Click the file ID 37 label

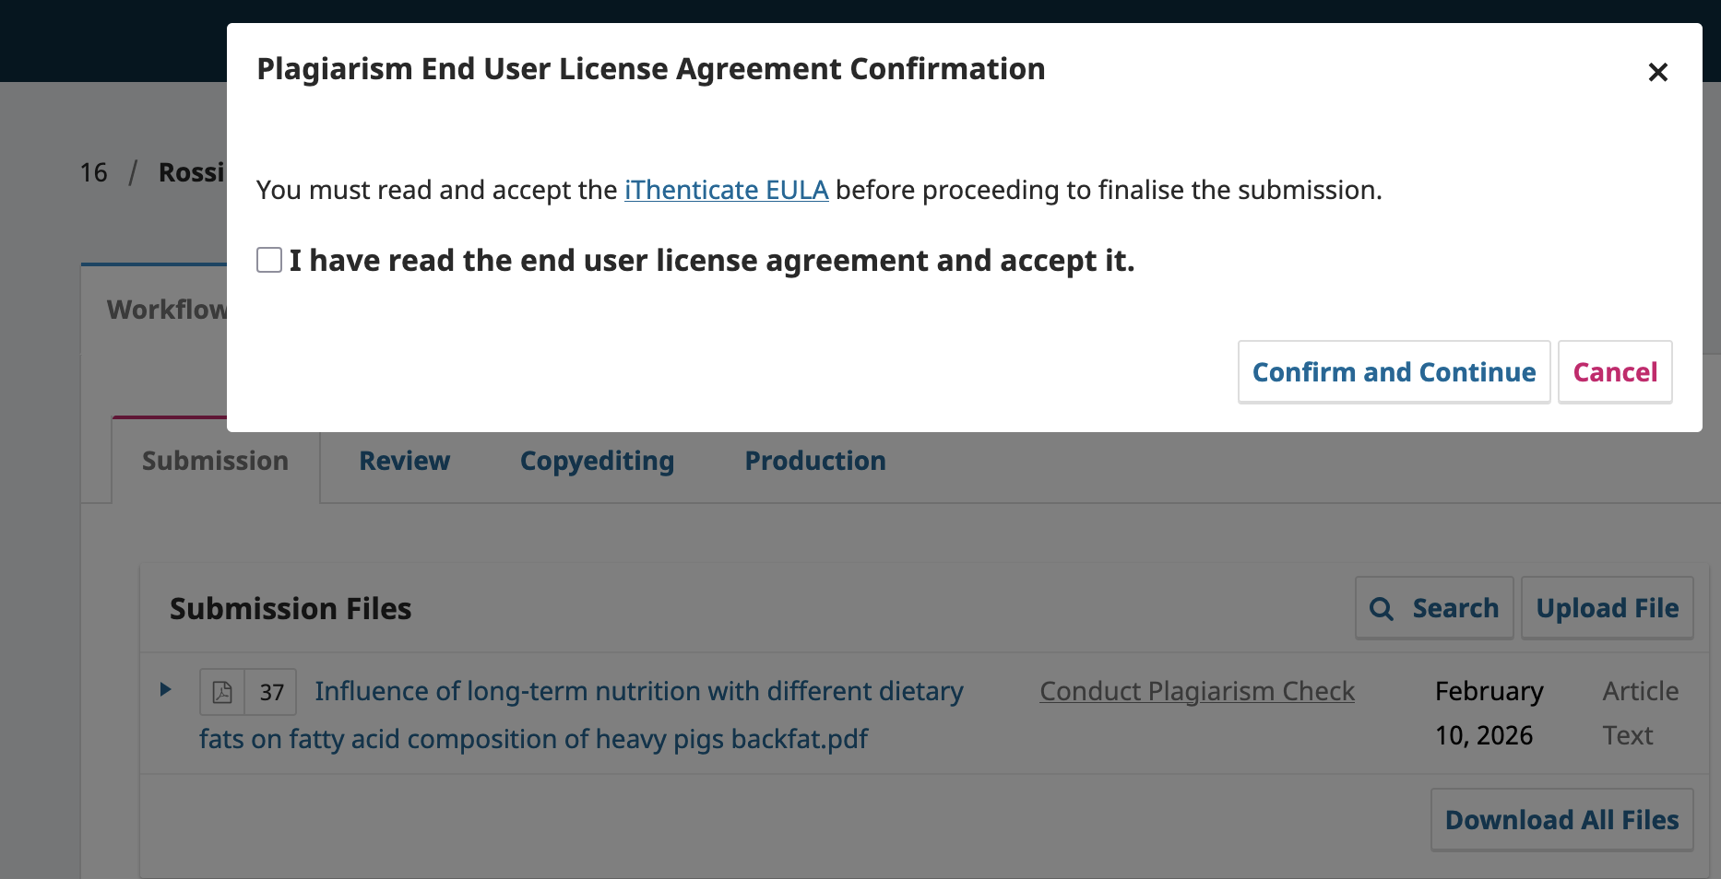click(x=271, y=692)
